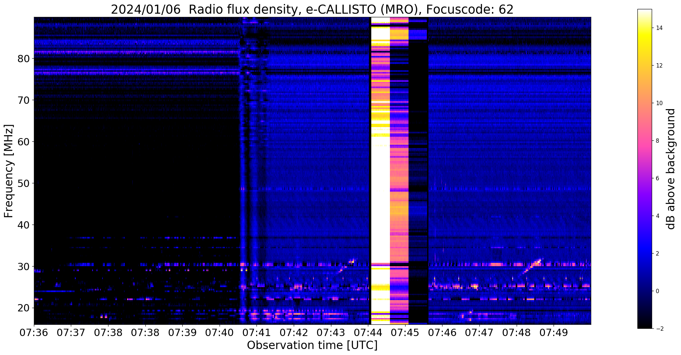Viewport: 681px width, 355px height.
Task: Click the colorbar tick label 12
Action: point(658,66)
